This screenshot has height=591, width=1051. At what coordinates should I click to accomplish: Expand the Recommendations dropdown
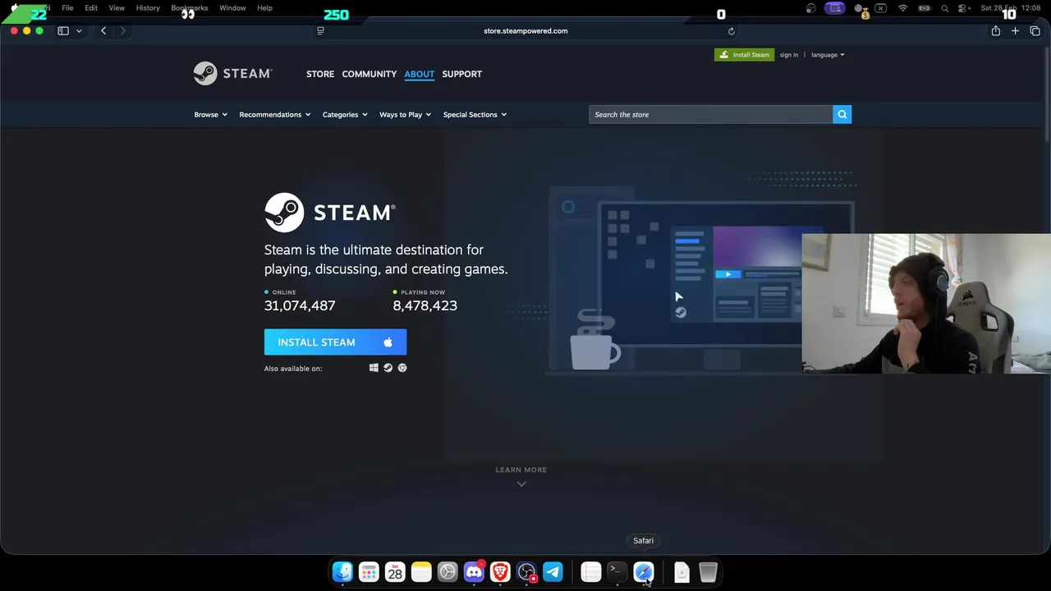(x=274, y=114)
